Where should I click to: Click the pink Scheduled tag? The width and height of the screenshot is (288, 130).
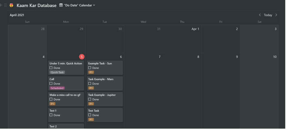57,88
